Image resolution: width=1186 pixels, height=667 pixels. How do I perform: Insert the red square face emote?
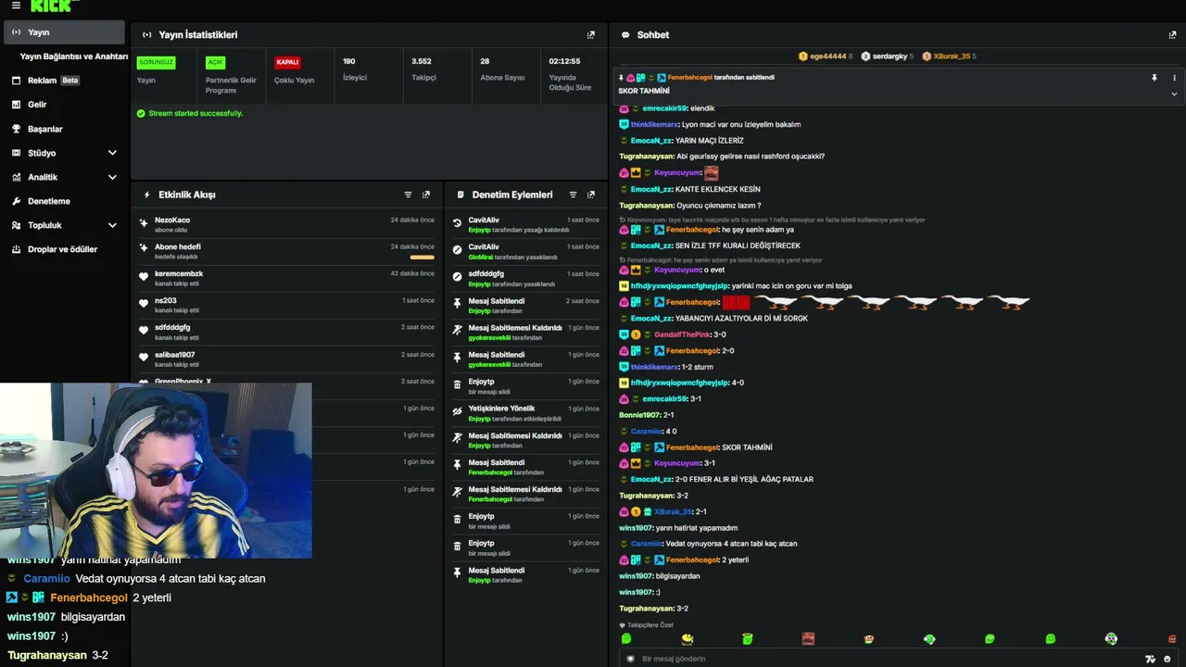[x=808, y=638]
